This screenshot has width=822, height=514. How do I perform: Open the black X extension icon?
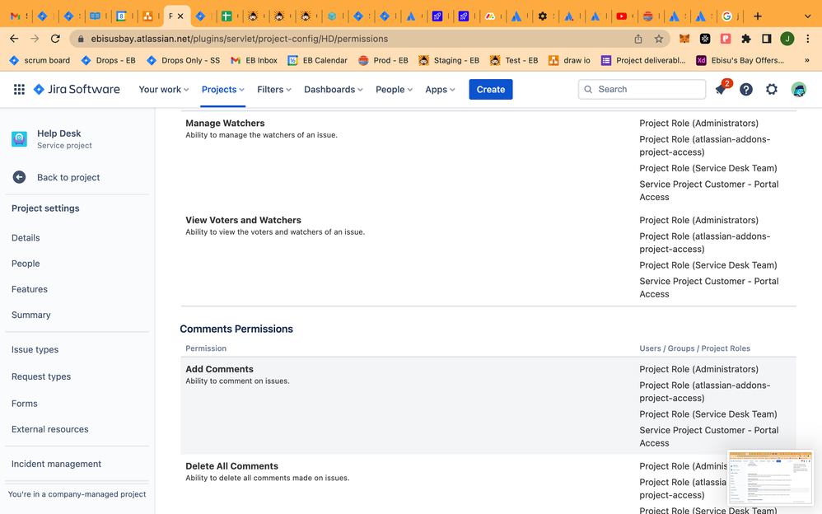[705, 38]
